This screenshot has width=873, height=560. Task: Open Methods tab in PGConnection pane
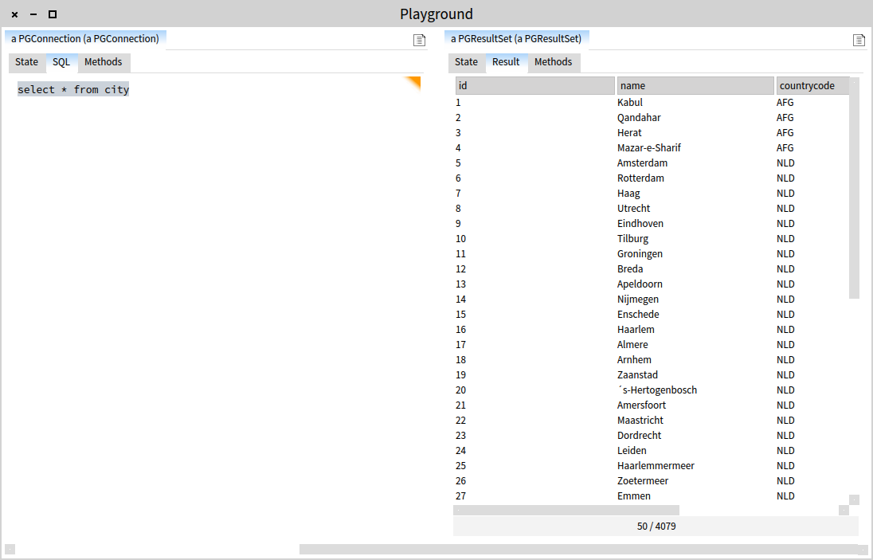(x=104, y=62)
